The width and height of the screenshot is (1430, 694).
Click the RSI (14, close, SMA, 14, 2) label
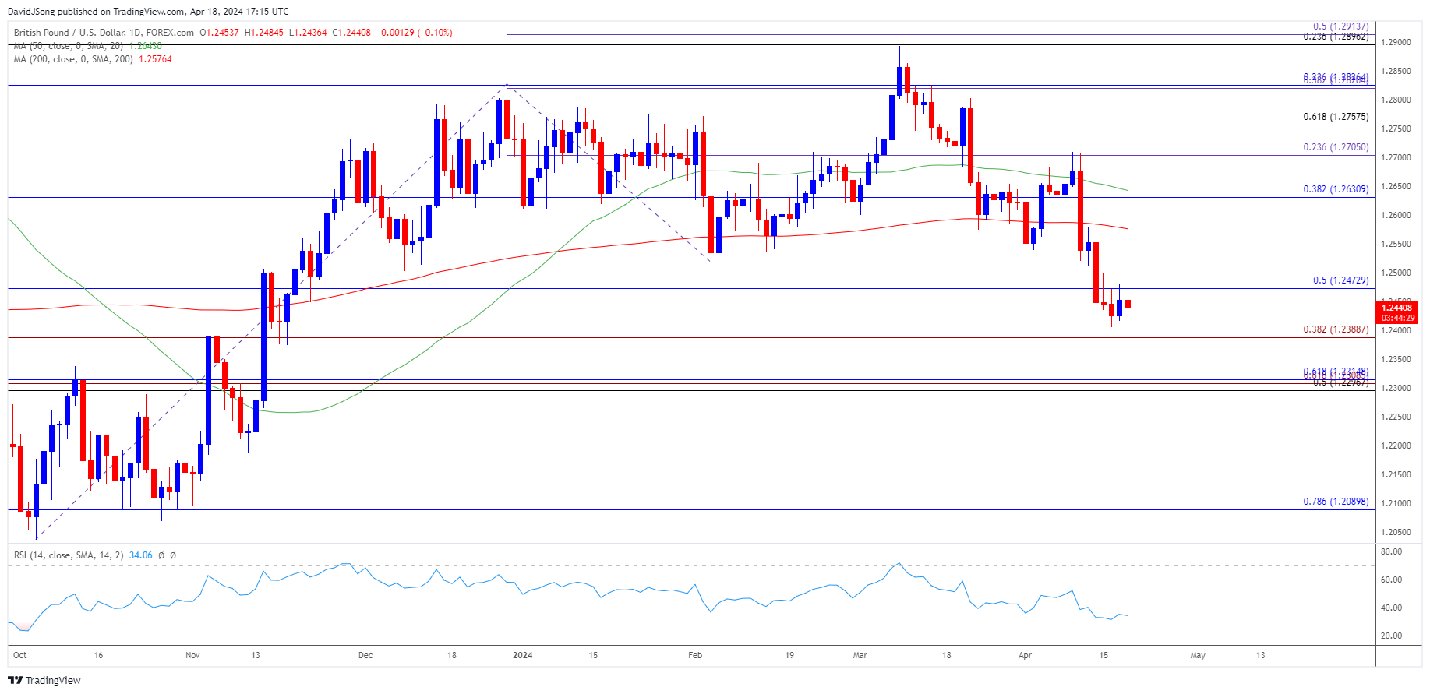tap(69, 555)
